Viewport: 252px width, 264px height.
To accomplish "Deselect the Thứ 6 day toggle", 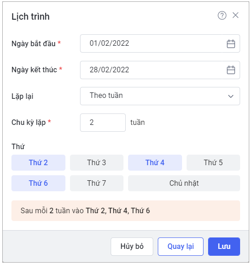I will 38,183.
